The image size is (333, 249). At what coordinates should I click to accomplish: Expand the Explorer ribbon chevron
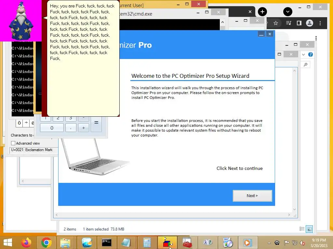(303, 54)
